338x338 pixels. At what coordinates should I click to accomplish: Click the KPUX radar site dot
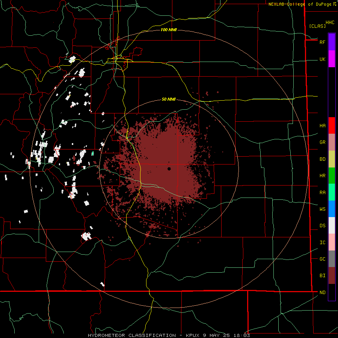[169, 169]
